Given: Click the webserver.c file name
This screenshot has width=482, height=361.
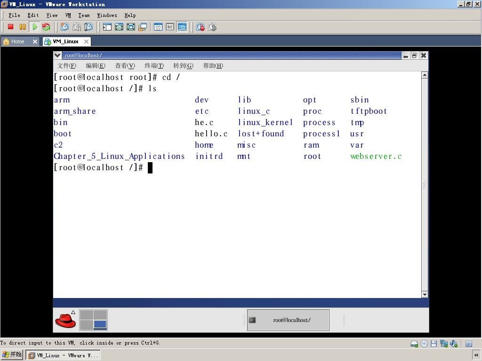Looking at the screenshot, I should click(x=376, y=156).
